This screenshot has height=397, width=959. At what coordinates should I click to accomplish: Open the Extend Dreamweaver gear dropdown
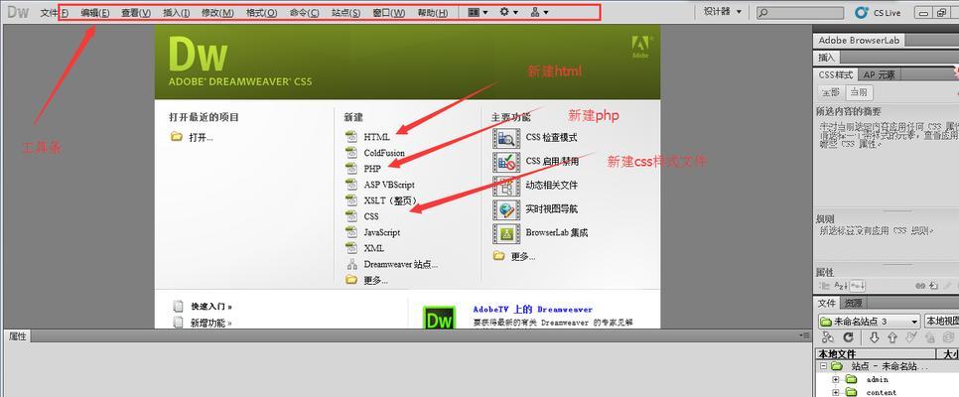click(x=509, y=12)
